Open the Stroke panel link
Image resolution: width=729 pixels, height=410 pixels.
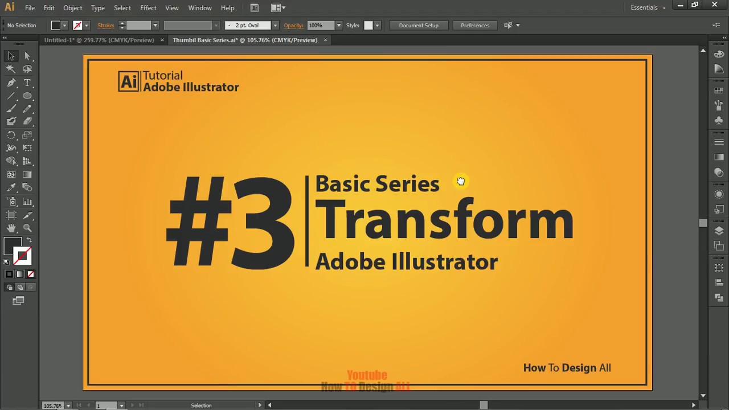(105, 25)
